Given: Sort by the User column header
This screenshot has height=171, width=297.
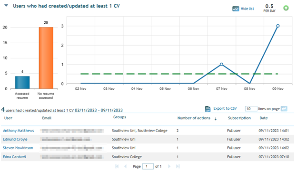Looking at the screenshot, I should pos(8,118).
